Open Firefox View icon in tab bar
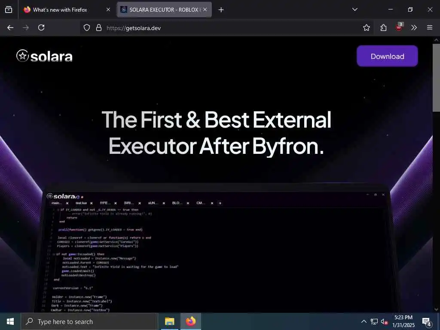This screenshot has height=330, width=440. click(9, 10)
